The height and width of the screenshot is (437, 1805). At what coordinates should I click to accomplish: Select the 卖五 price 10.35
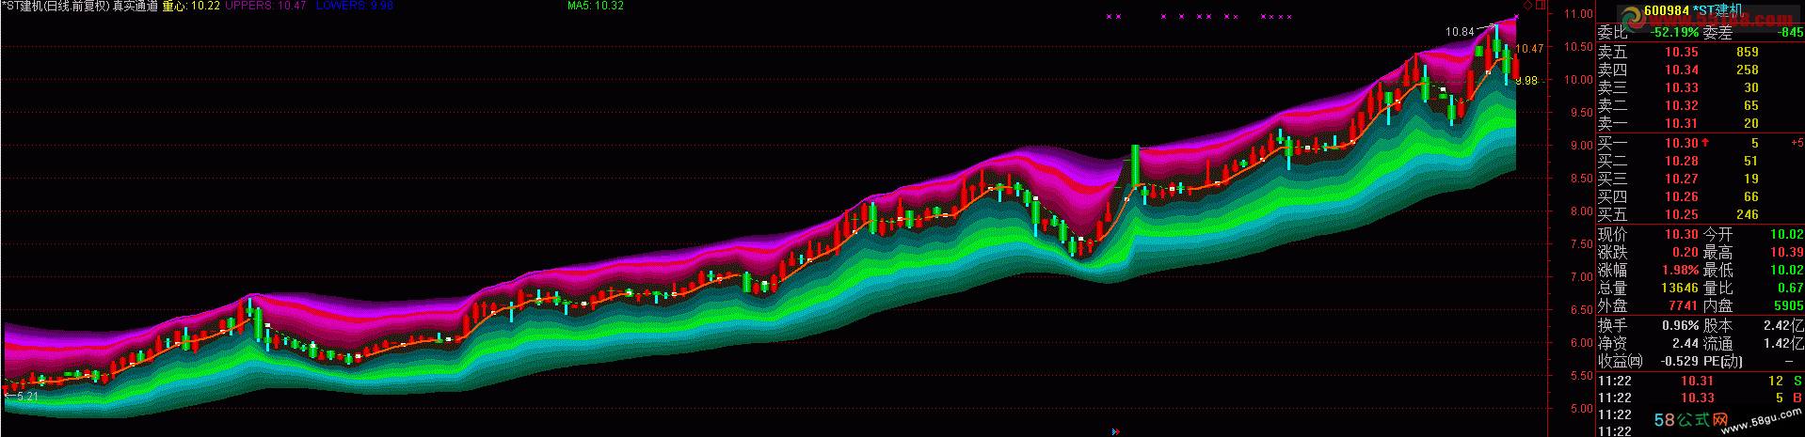(x=1681, y=52)
